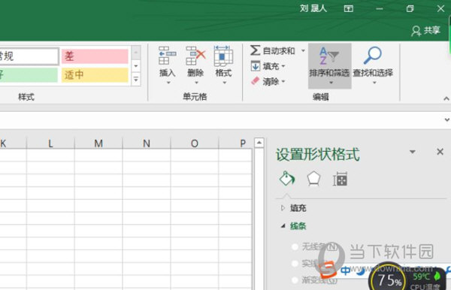Screen dimensions: 451x290
Task: Apply the Normal (常规) cell style
Action: point(29,56)
